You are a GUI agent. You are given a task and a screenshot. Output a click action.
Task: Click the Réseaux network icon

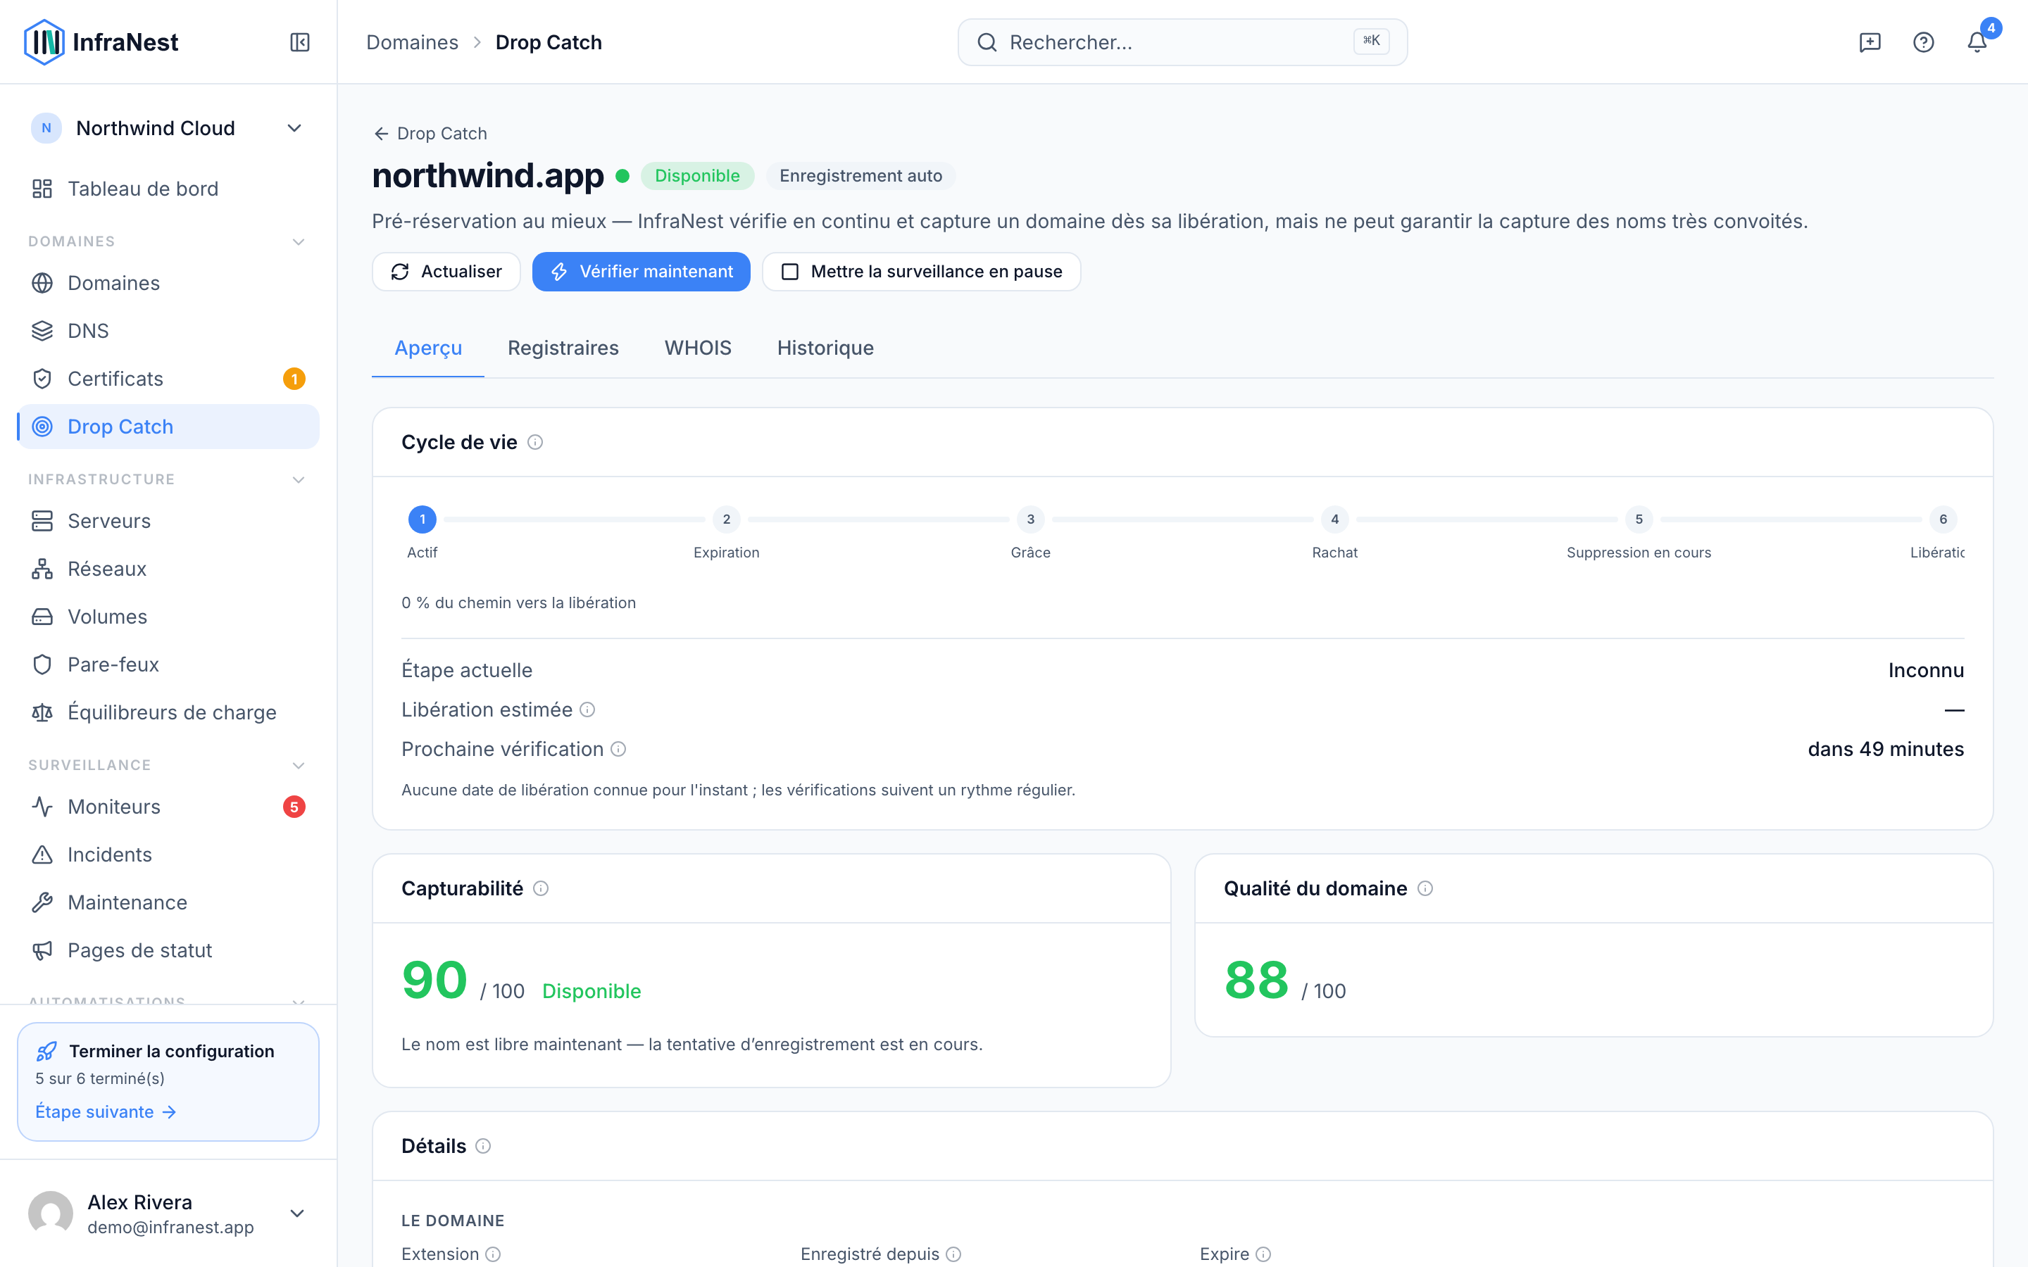pos(42,569)
